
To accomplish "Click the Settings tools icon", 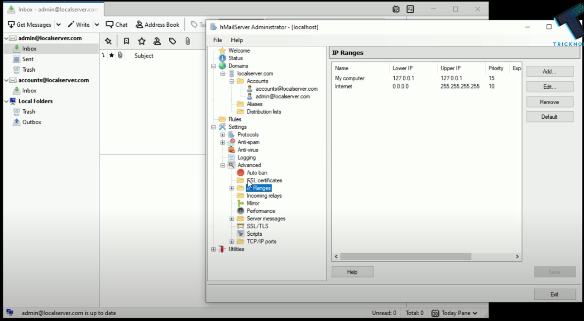I will pyautogui.click(x=222, y=127).
